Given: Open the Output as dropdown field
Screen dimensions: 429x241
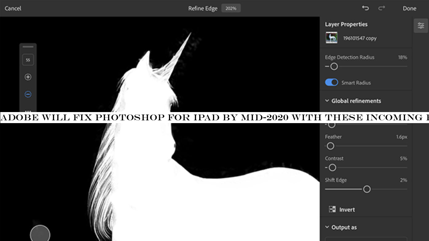Looking at the screenshot, I should click(366, 239).
